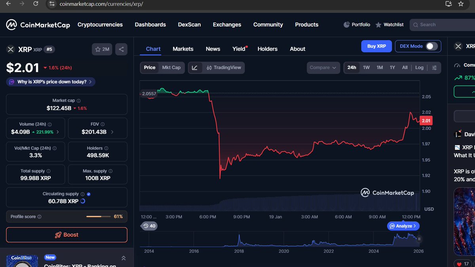
Task: Click the CoinMarketCap logo
Action: pos(38,25)
